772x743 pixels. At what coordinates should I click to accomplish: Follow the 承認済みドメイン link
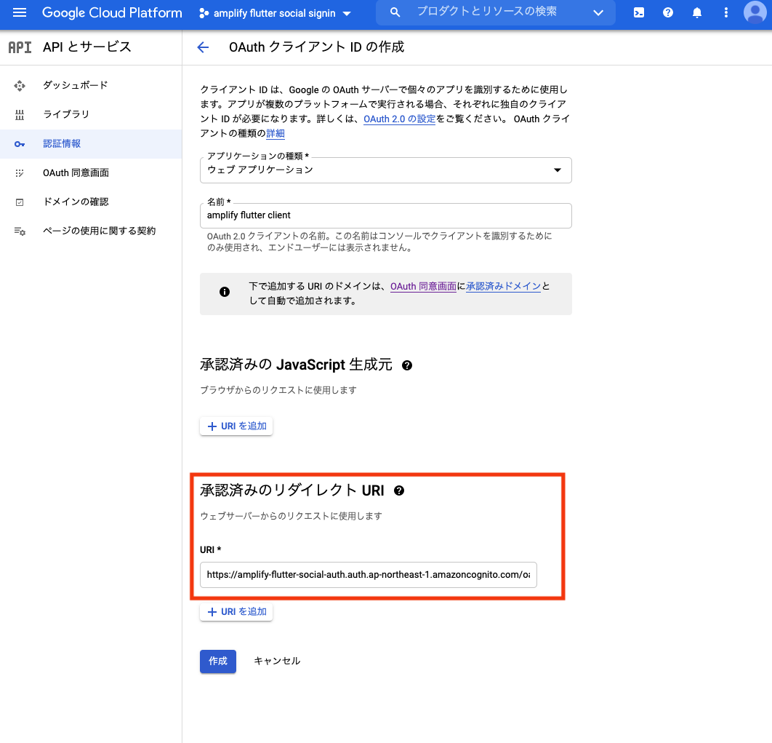pyautogui.click(x=503, y=286)
